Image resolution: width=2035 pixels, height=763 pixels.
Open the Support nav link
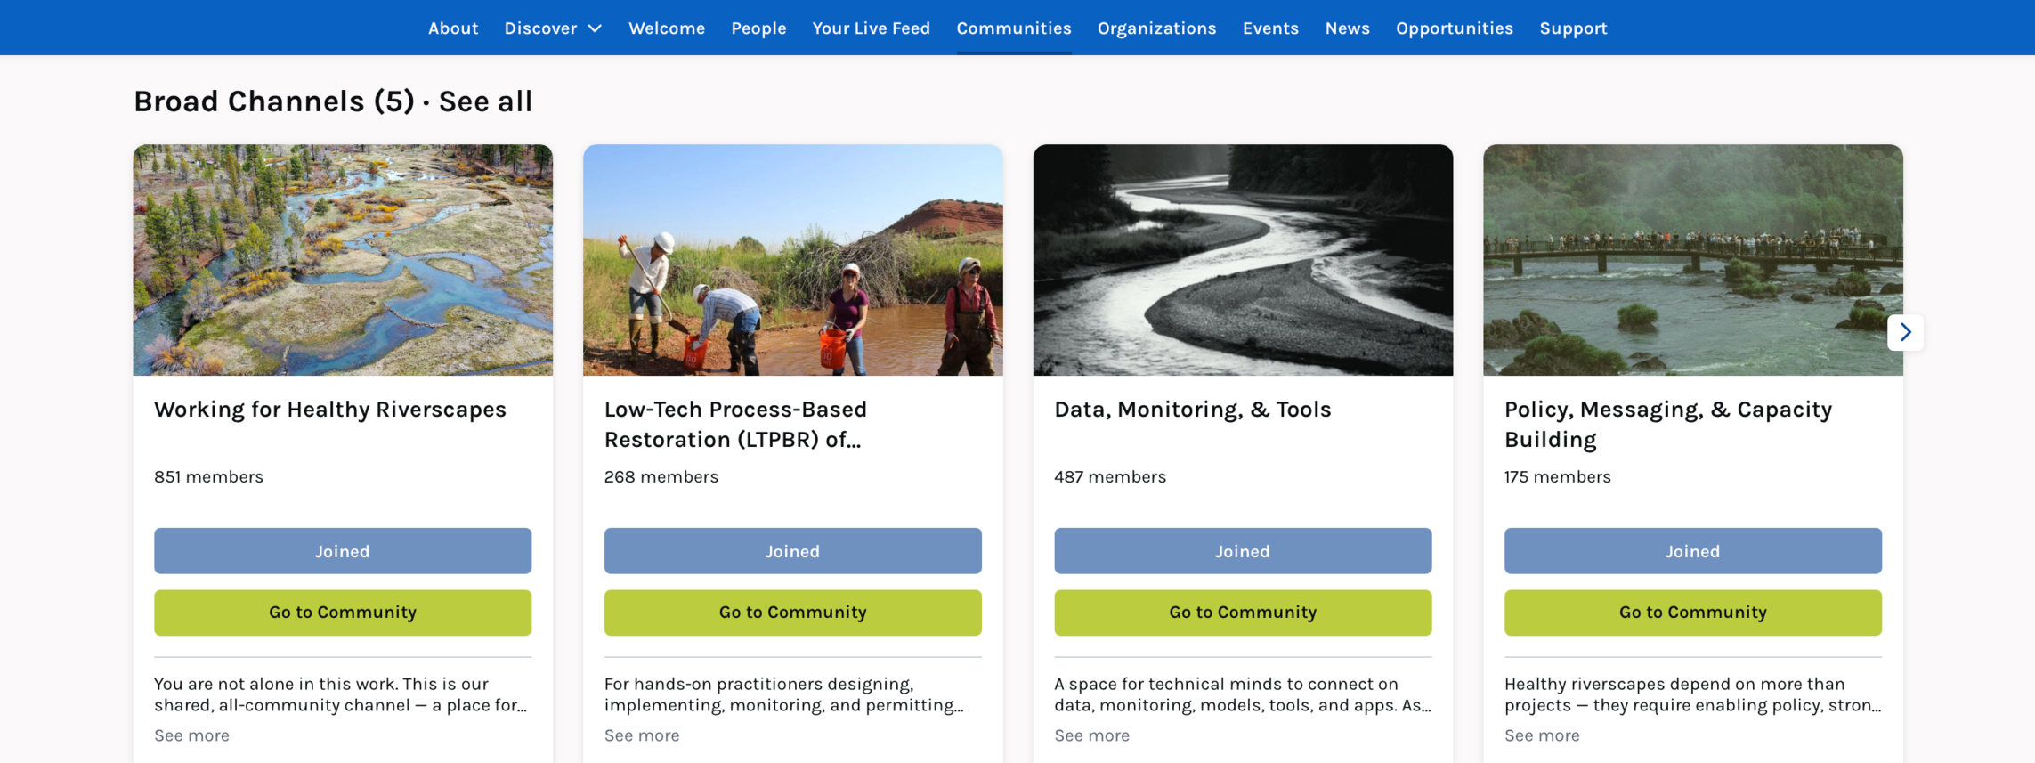point(1573,28)
